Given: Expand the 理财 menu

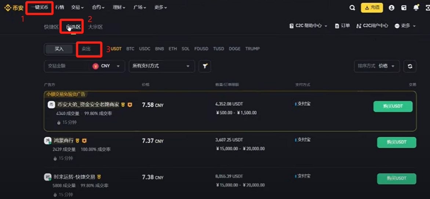Looking at the screenshot, I should [119, 7].
